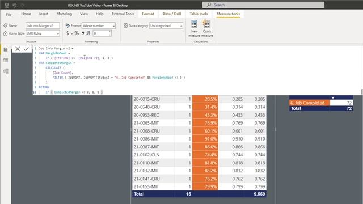This screenshot has width=363, height=204.
Task: Expand the slicer dropdown arrow above Job Completed
Action: [x=333, y=97]
